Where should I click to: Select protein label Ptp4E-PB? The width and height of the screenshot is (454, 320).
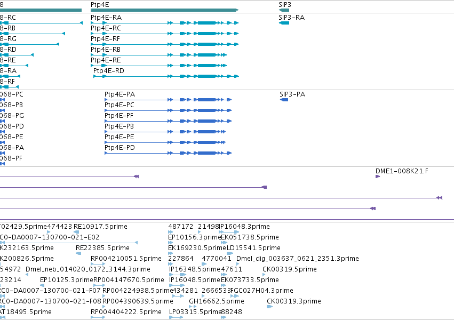click(119, 126)
